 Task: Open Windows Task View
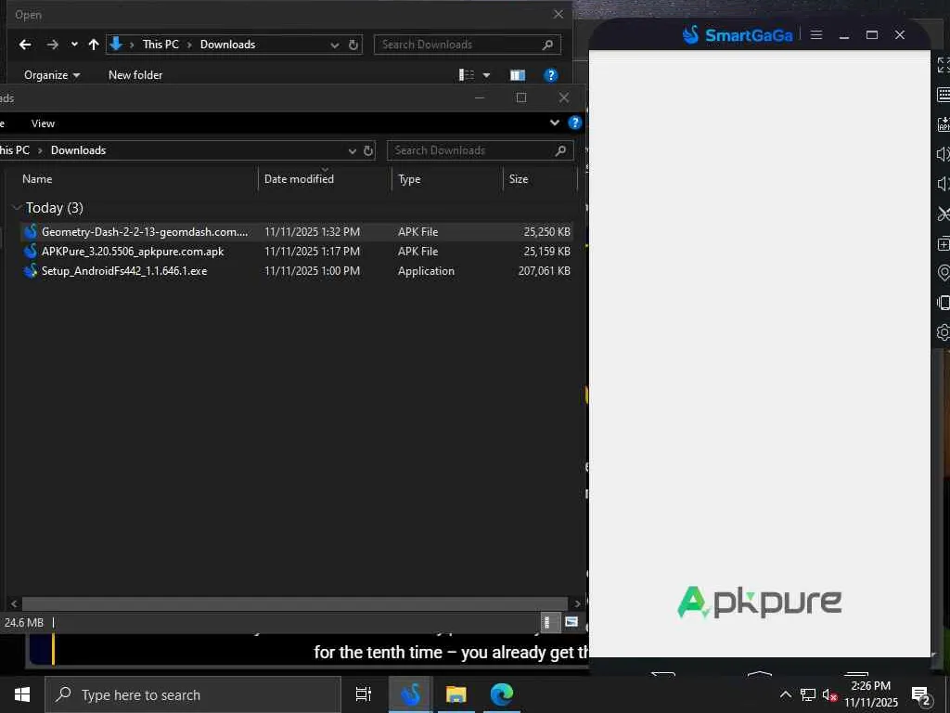[364, 694]
